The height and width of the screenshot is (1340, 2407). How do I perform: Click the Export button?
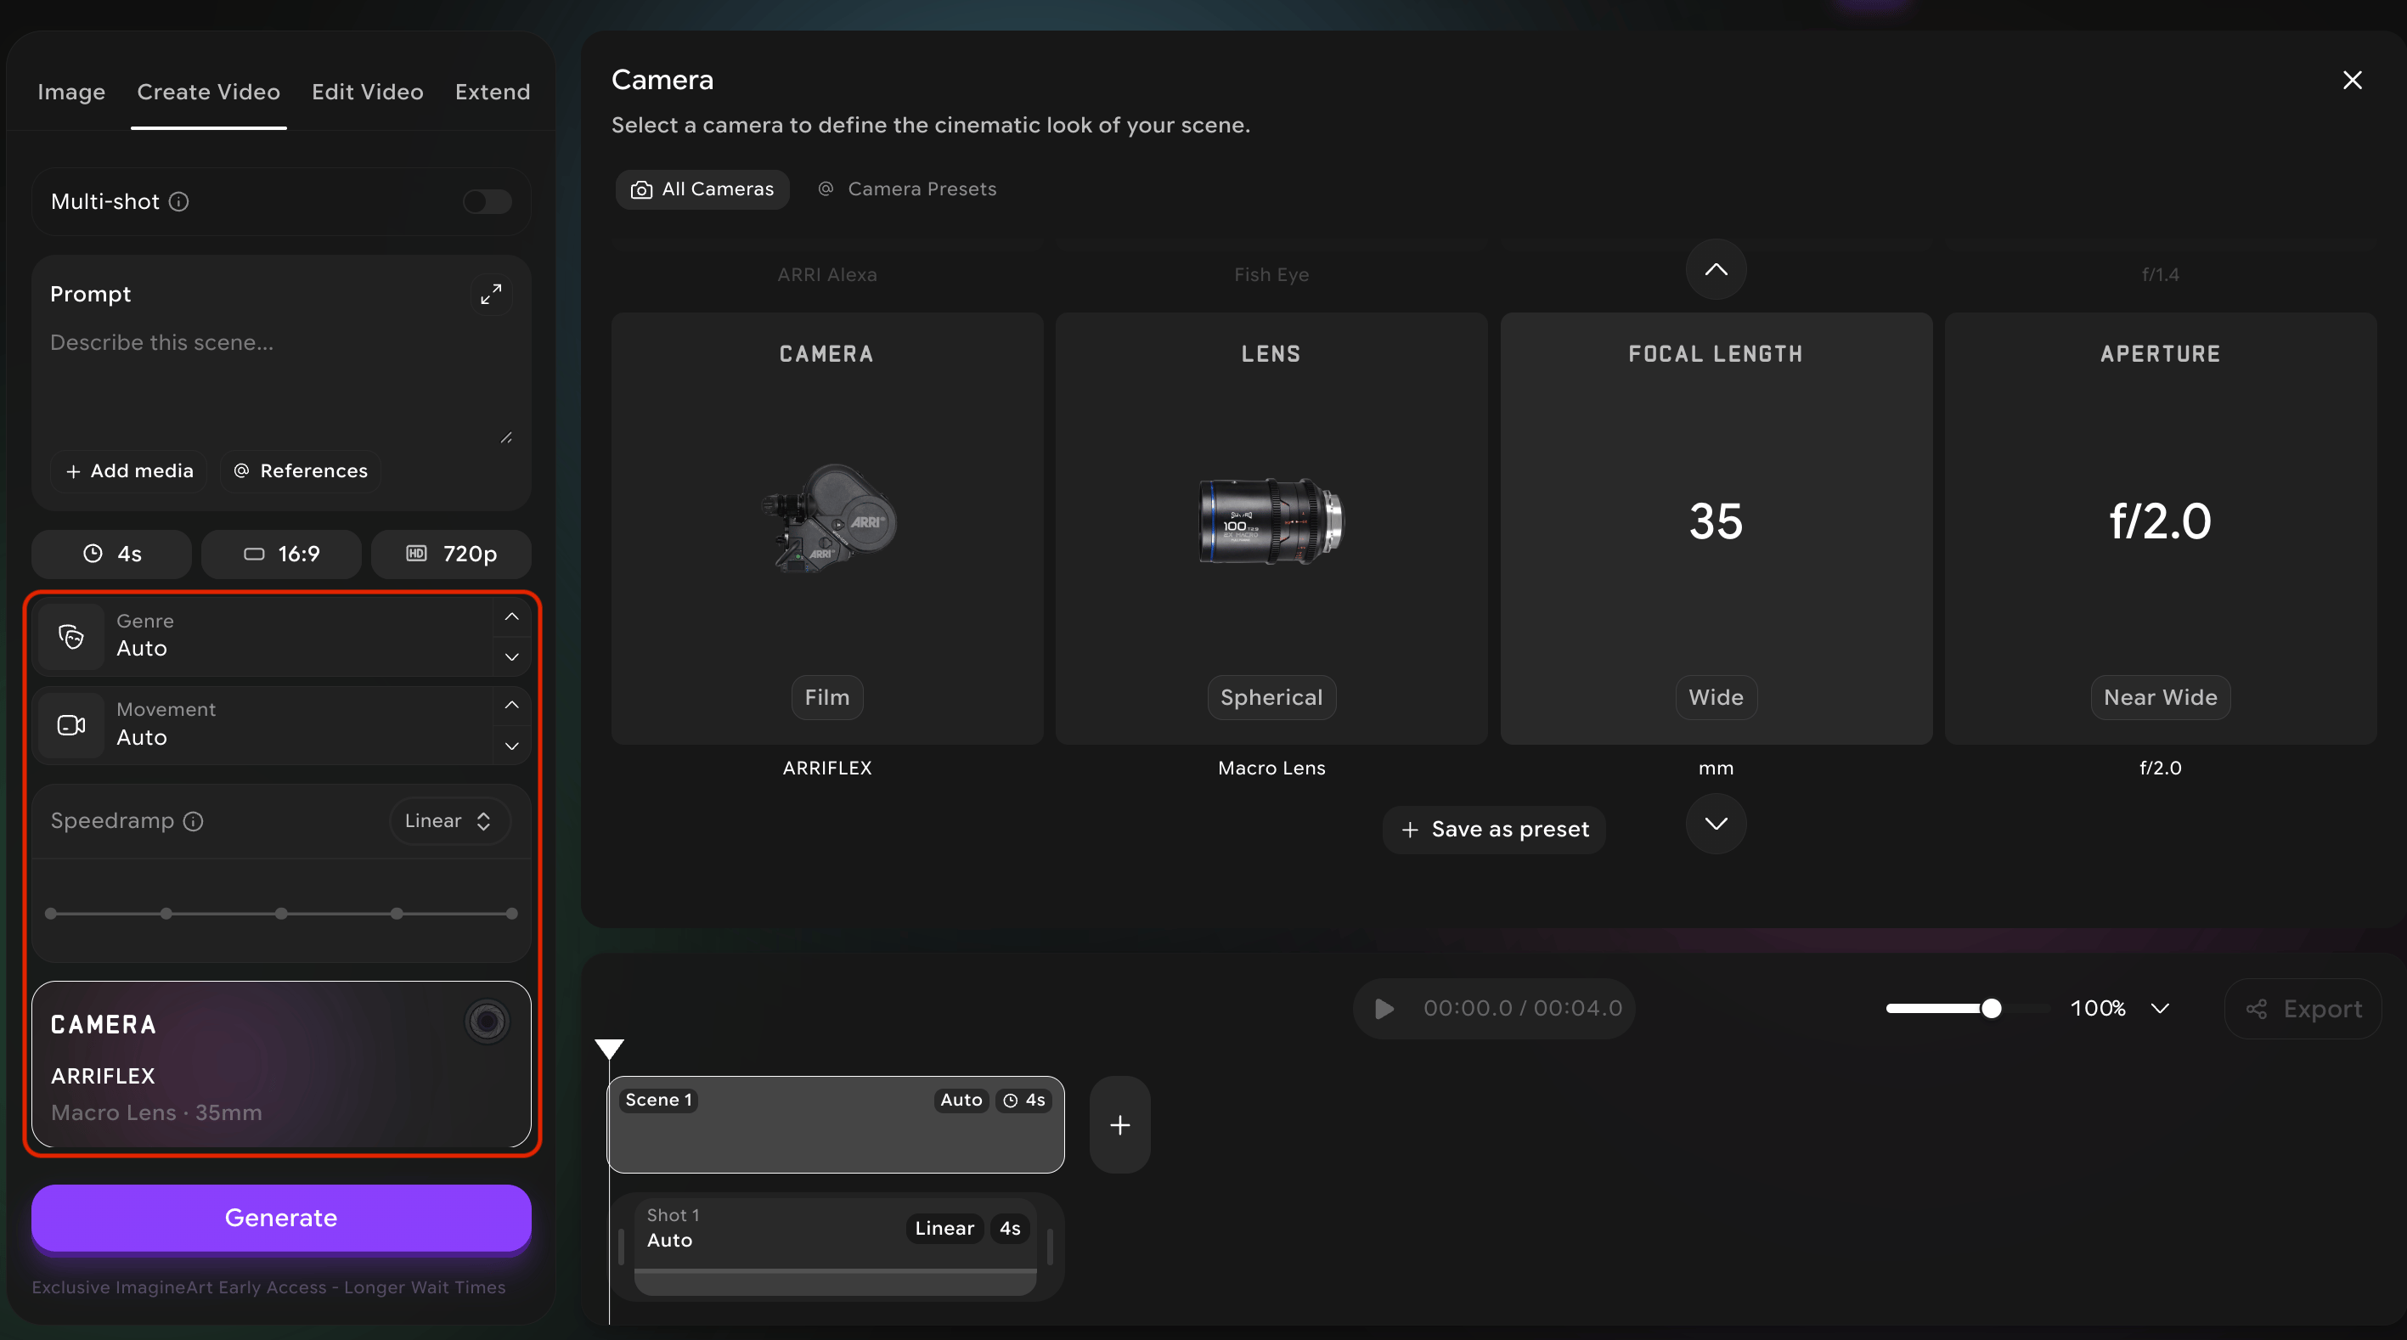coord(2303,1009)
